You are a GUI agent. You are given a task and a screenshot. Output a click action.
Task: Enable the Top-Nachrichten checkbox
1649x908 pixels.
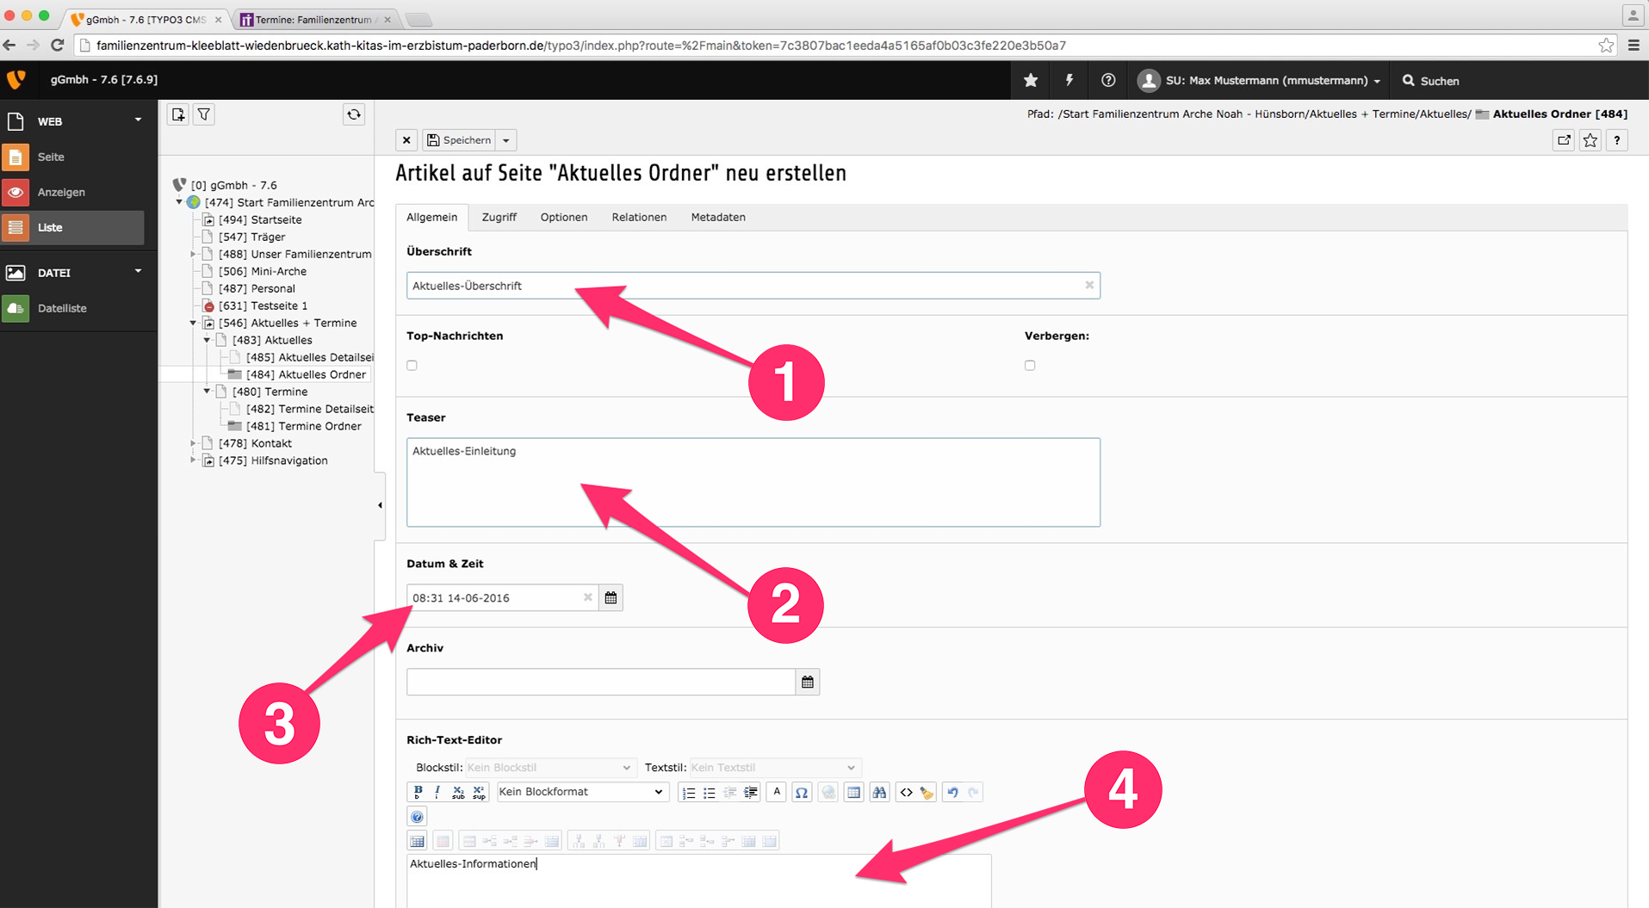412,366
